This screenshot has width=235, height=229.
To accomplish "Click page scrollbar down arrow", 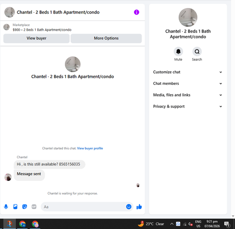I will 233,216.
